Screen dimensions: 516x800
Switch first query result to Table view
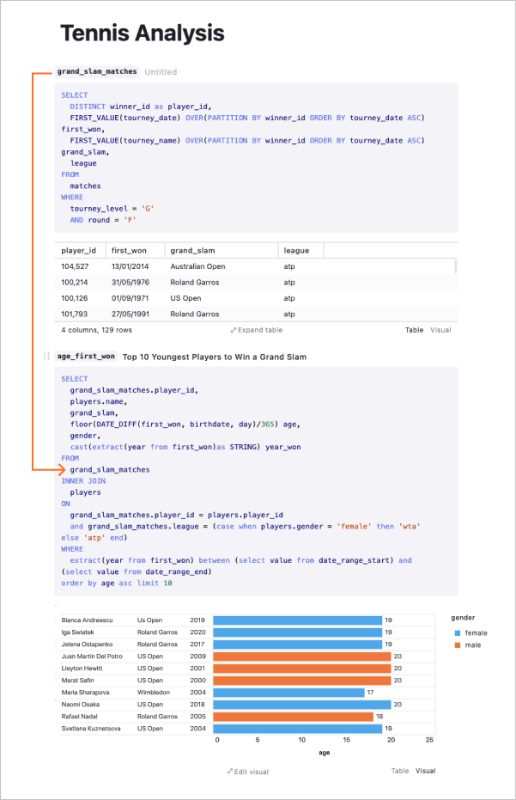pyautogui.click(x=414, y=330)
